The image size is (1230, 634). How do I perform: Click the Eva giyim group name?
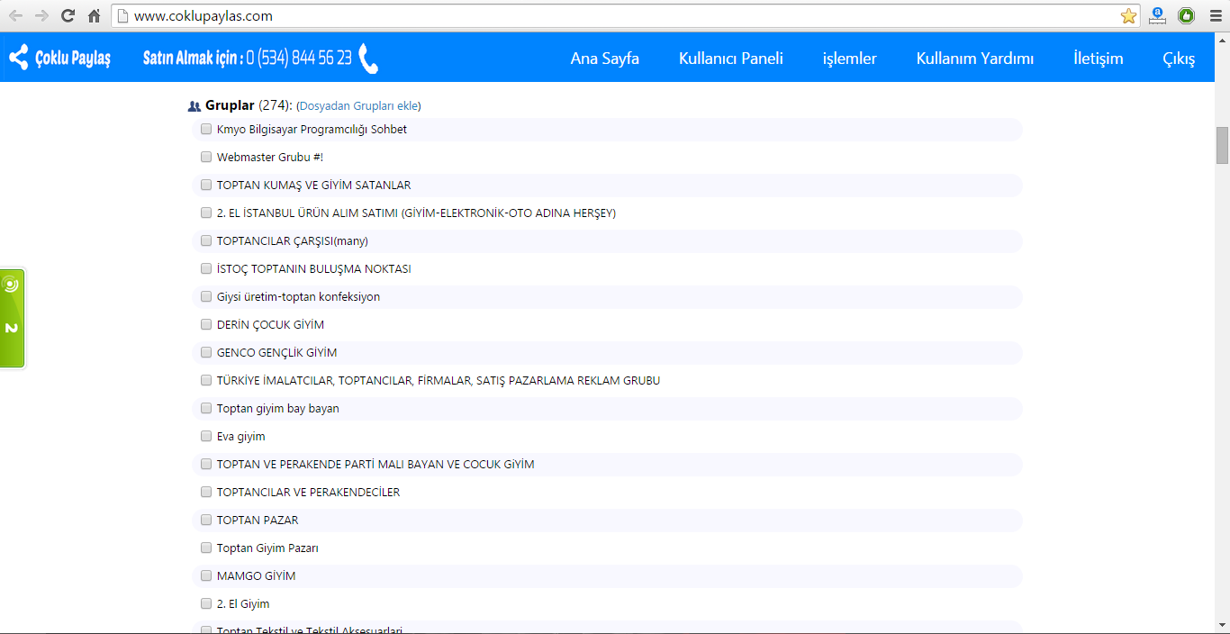coord(241,437)
